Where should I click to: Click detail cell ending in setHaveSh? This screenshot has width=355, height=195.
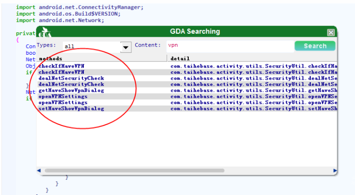254,108
